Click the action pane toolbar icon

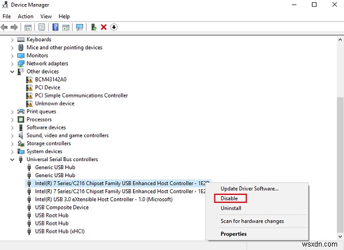point(66,28)
